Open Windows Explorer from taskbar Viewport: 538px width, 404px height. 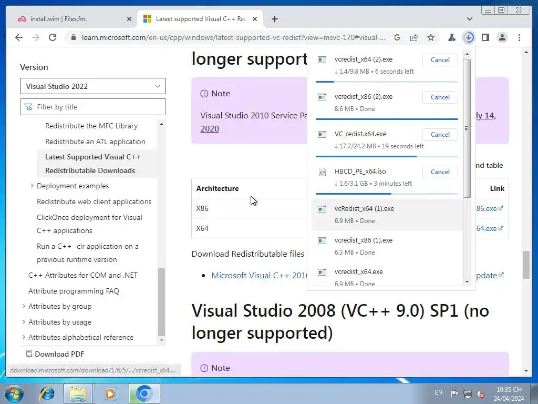[78, 393]
